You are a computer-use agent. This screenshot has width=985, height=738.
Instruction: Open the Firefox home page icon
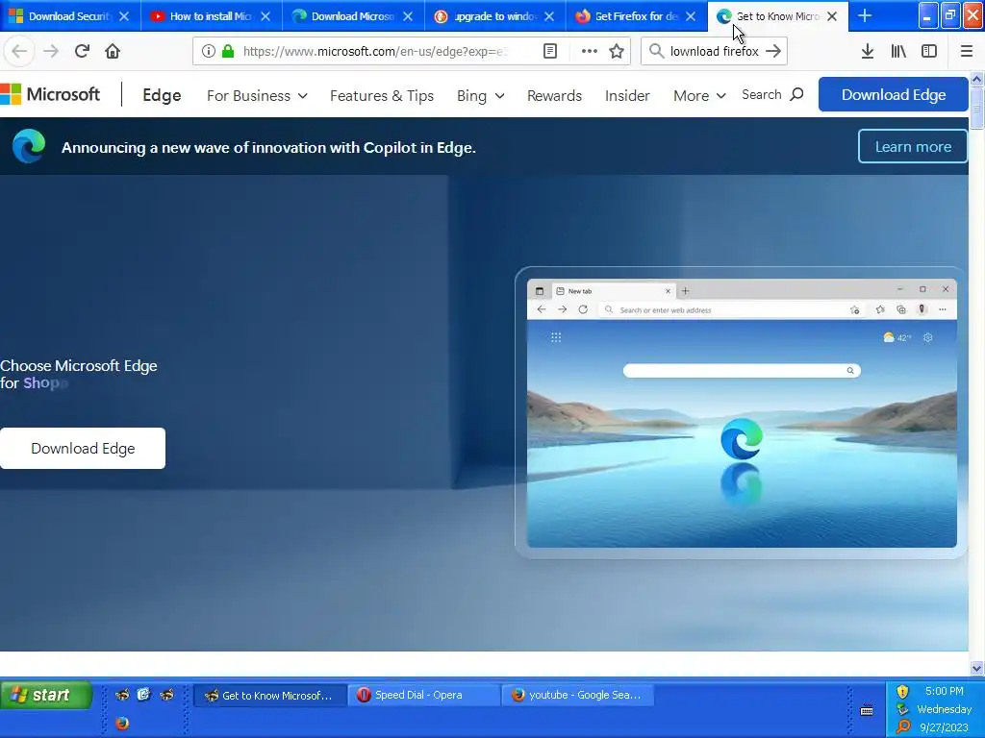click(x=113, y=51)
